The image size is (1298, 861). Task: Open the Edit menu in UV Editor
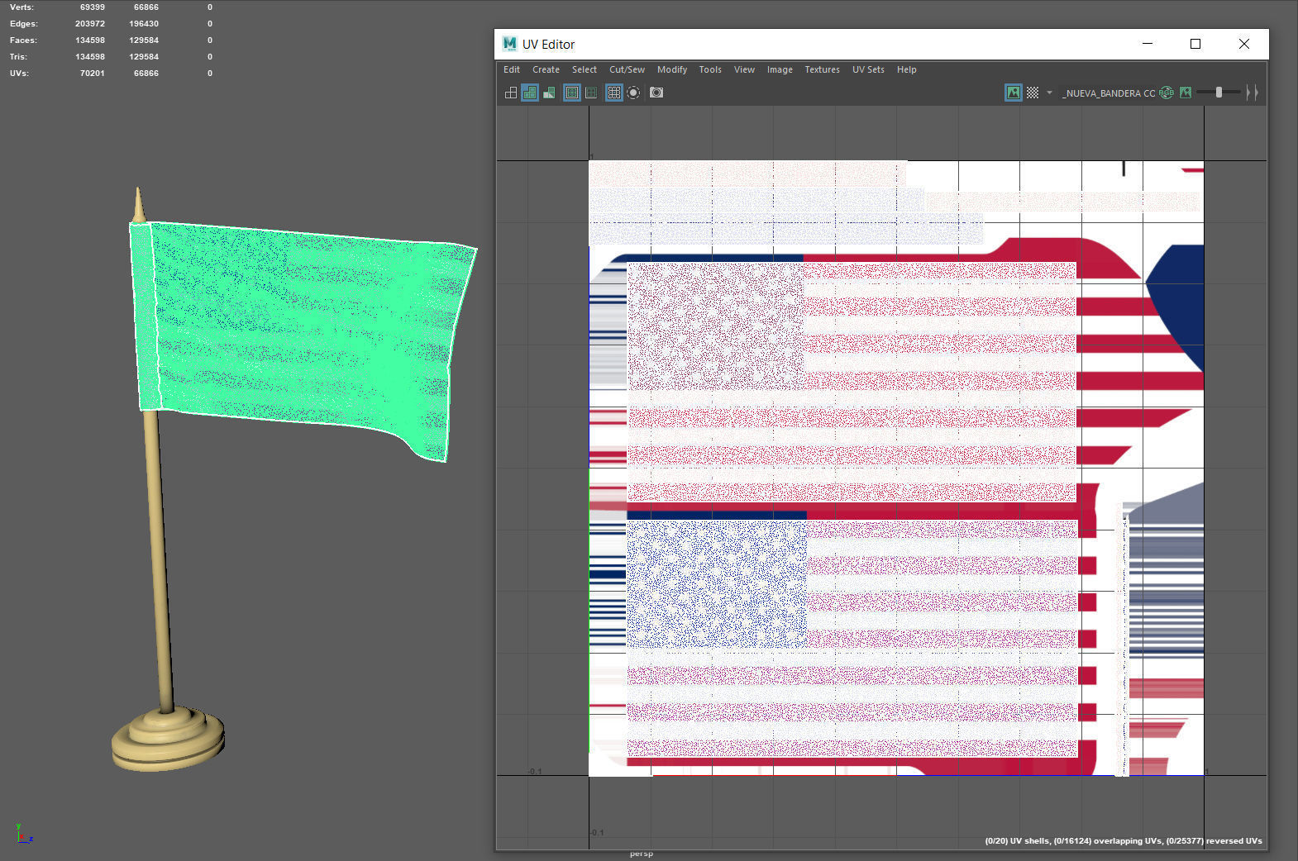tap(512, 70)
